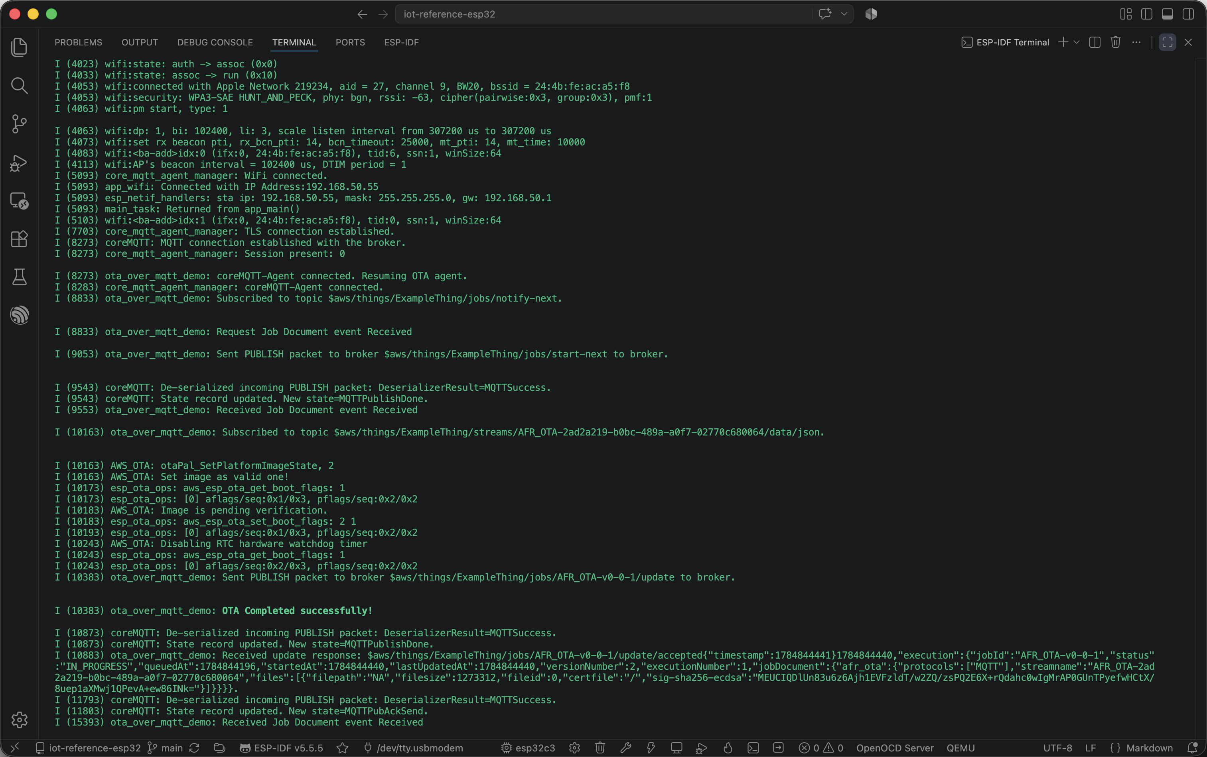Switch to the OUTPUT tab
Image resolution: width=1207 pixels, height=757 pixels.
tap(139, 43)
